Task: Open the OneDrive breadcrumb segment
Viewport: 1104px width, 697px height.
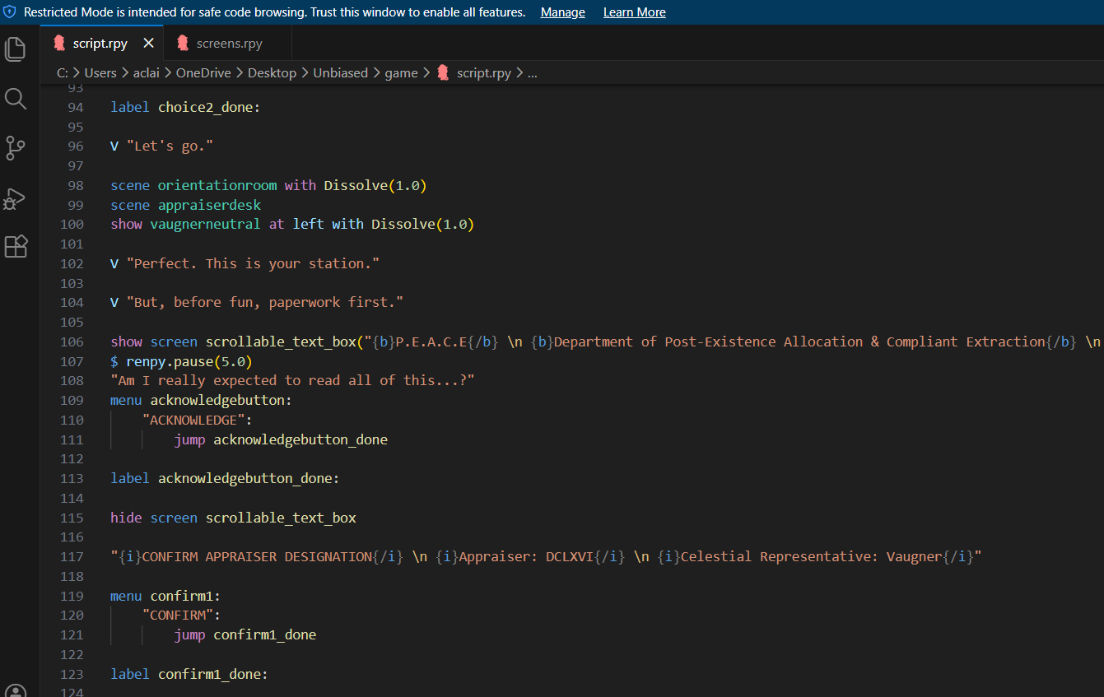Action: click(x=205, y=73)
